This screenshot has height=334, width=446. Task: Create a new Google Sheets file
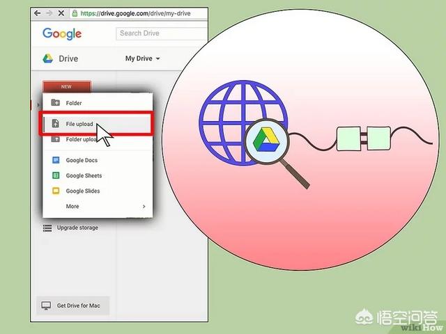(x=98, y=175)
